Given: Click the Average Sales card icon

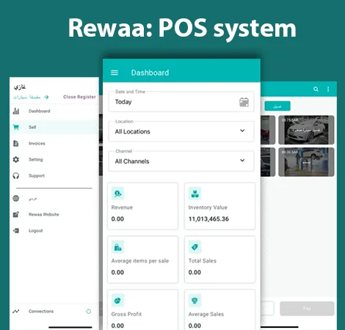Looking at the screenshot, I should coord(195,300).
